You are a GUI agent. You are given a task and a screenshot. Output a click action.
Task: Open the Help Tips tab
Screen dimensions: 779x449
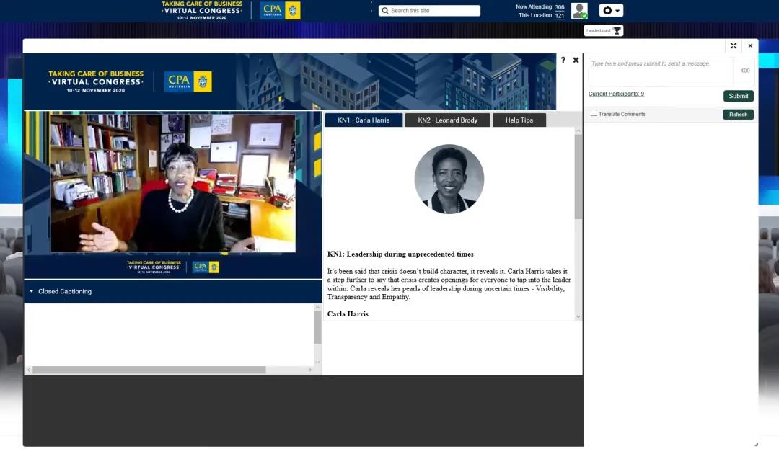519,120
